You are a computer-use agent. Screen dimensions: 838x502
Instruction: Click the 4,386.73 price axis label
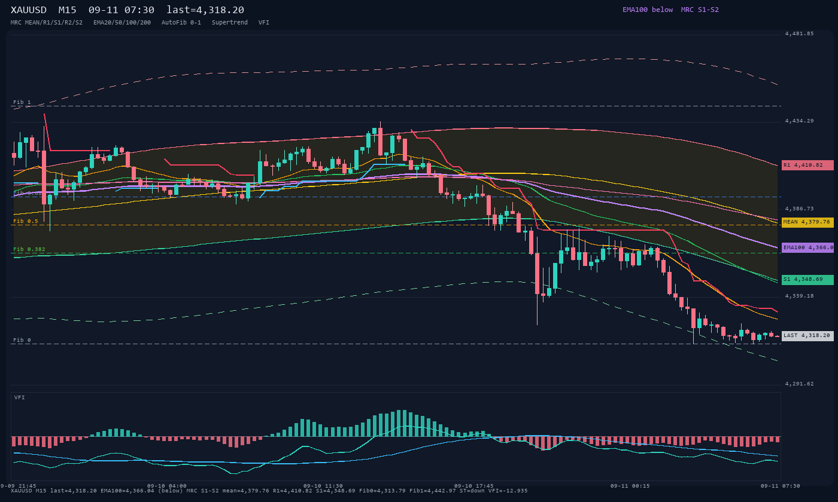point(800,209)
